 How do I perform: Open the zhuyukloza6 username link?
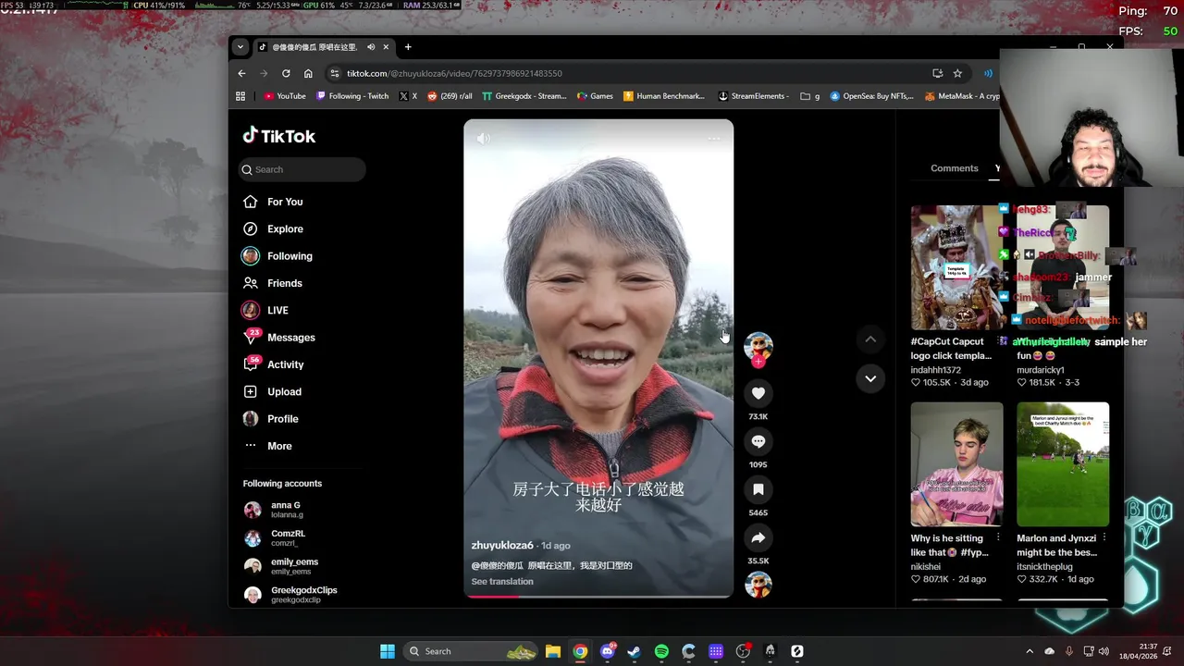(502, 546)
